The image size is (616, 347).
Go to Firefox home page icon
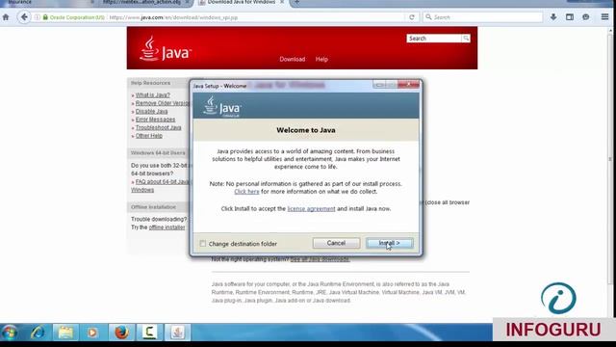pos(6,17)
